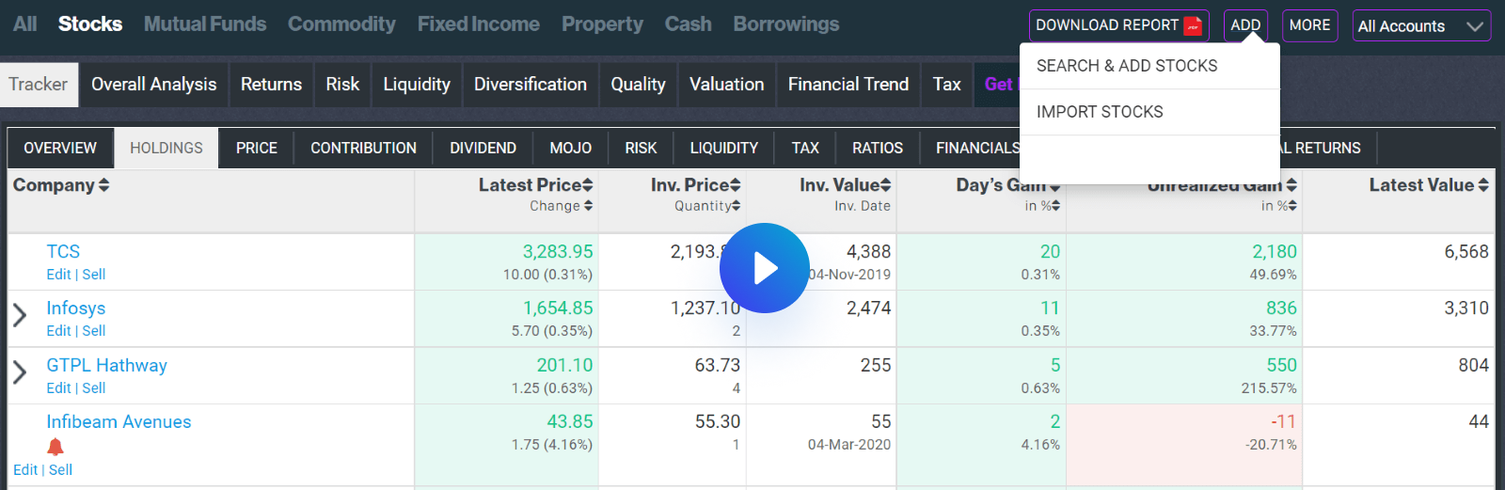This screenshot has height=490, width=1505.
Task: Click the blue play video button
Action: 764,268
